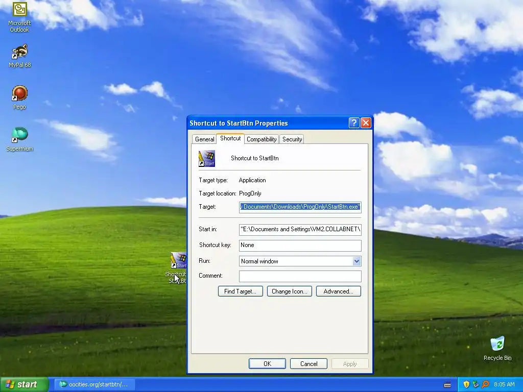Select the Shortcut to StartBtn desktop icon
The height and width of the screenshot is (392, 523).
[176, 268]
